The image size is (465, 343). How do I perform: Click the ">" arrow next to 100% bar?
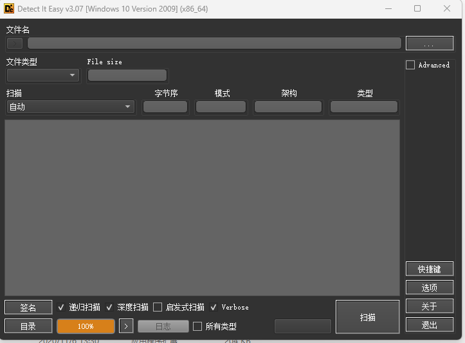(126, 326)
